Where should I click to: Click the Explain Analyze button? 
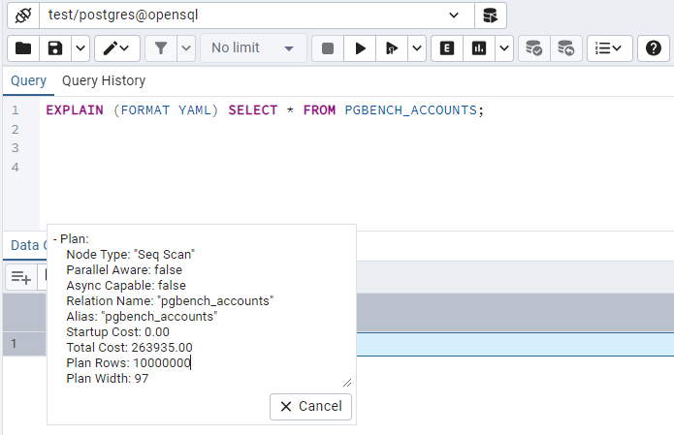(x=479, y=47)
